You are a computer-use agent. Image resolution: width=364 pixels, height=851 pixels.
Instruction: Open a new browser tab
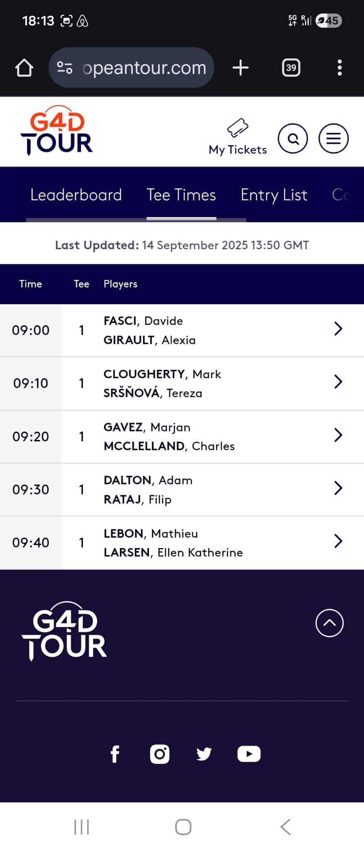tap(241, 68)
